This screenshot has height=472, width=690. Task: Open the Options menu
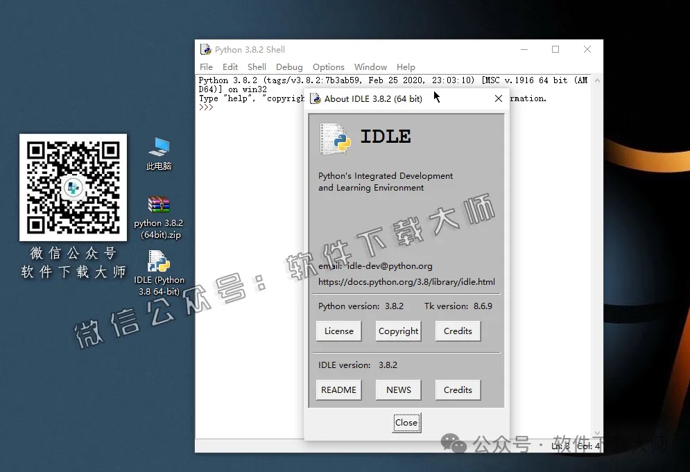pos(328,67)
